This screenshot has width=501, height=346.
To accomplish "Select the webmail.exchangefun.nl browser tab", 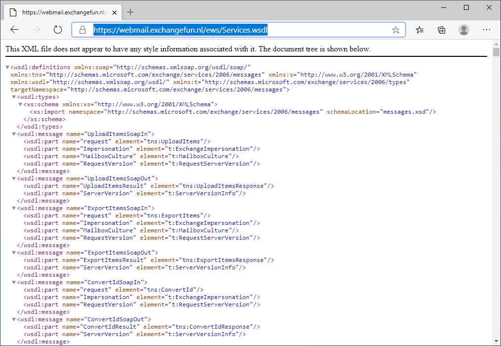I will 59,12.
